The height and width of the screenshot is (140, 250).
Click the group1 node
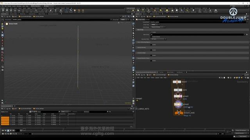(178, 96)
